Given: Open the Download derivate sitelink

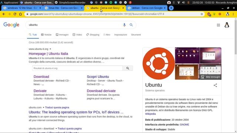Looking at the screenshot, I should (101, 91).
